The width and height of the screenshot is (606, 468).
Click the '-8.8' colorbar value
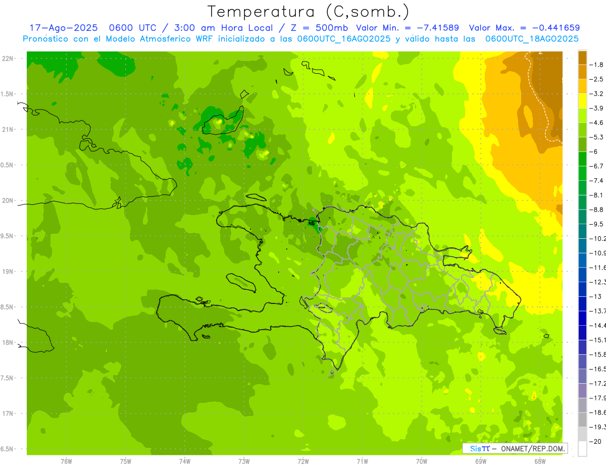pos(596,210)
